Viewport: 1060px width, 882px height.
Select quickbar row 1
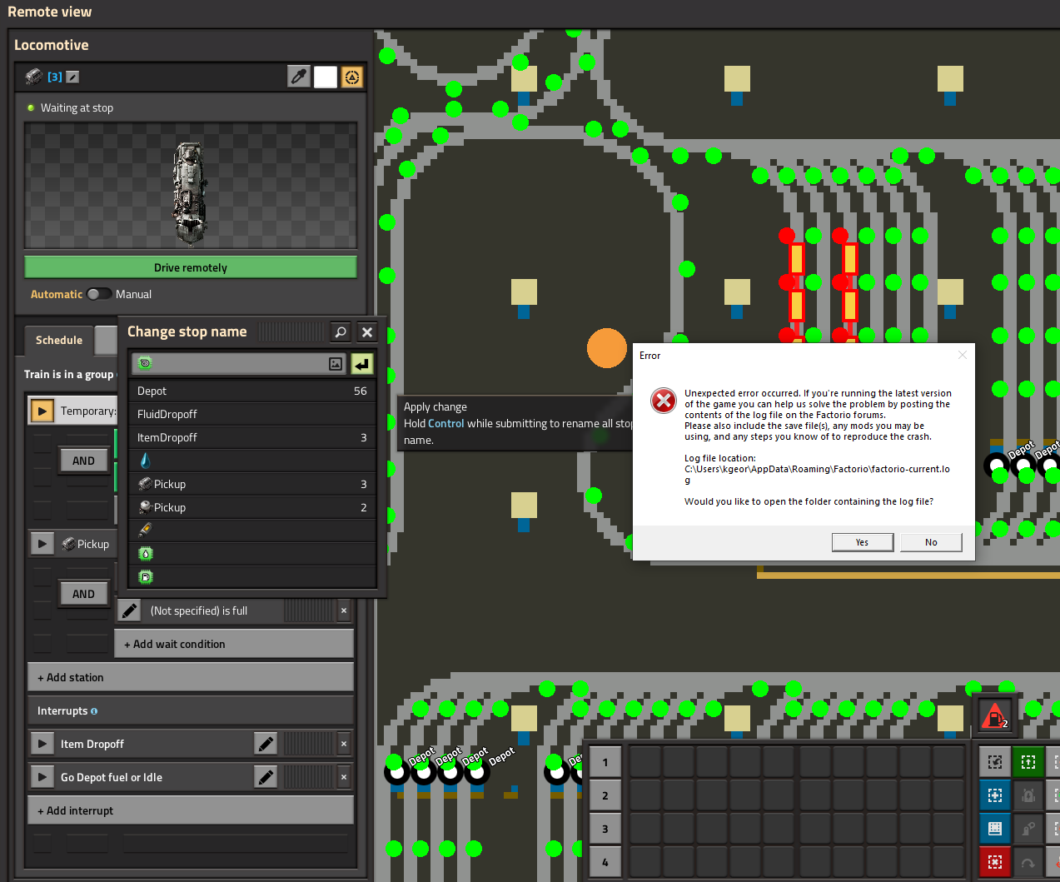pos(605,762)
